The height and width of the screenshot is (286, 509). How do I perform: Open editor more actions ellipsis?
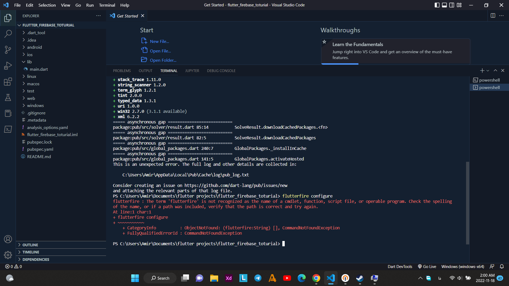click(501, 16)
